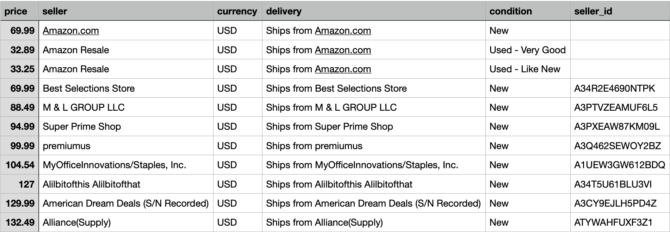Click the Best Selections Store seller cell
The height and width of the screenshot is (232, 670).
pyautogui.click(x=126, y=88)
